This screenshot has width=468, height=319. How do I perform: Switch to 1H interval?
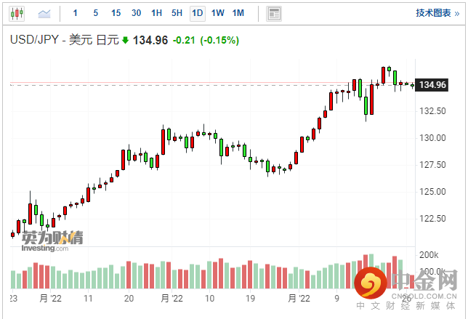[x=156, y=13]
